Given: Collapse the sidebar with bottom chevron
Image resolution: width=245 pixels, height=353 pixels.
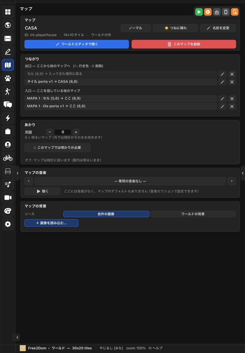Looking at the screenshot, I should point(17,337).
